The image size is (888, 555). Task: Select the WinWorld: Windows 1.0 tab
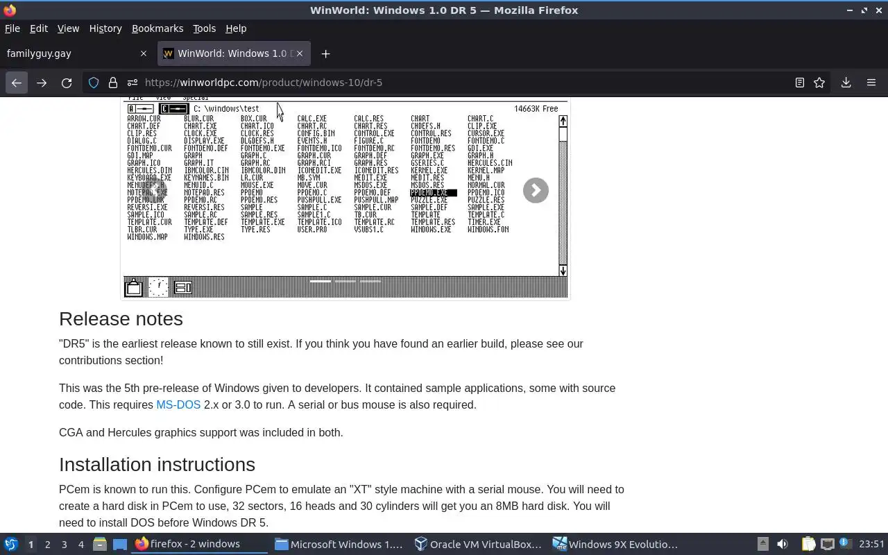click(234, 53)
